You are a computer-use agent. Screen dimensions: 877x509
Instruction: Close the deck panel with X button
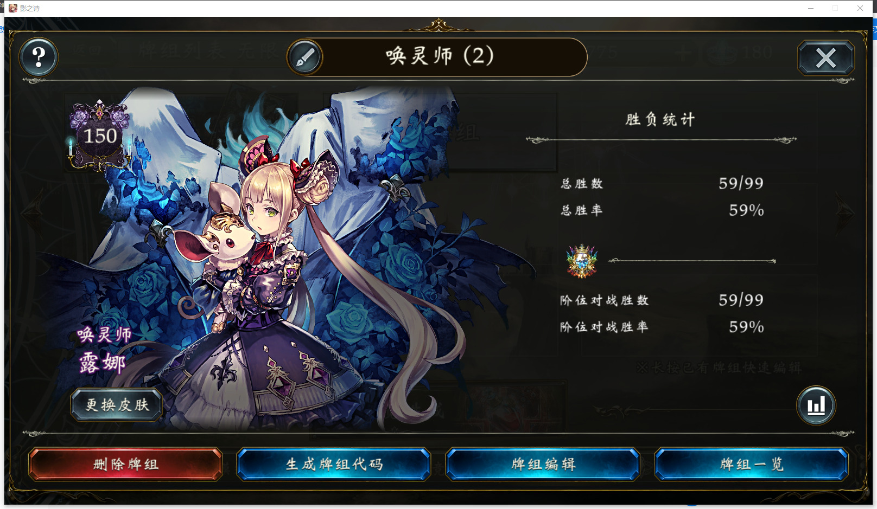click(x=825, y=58)
